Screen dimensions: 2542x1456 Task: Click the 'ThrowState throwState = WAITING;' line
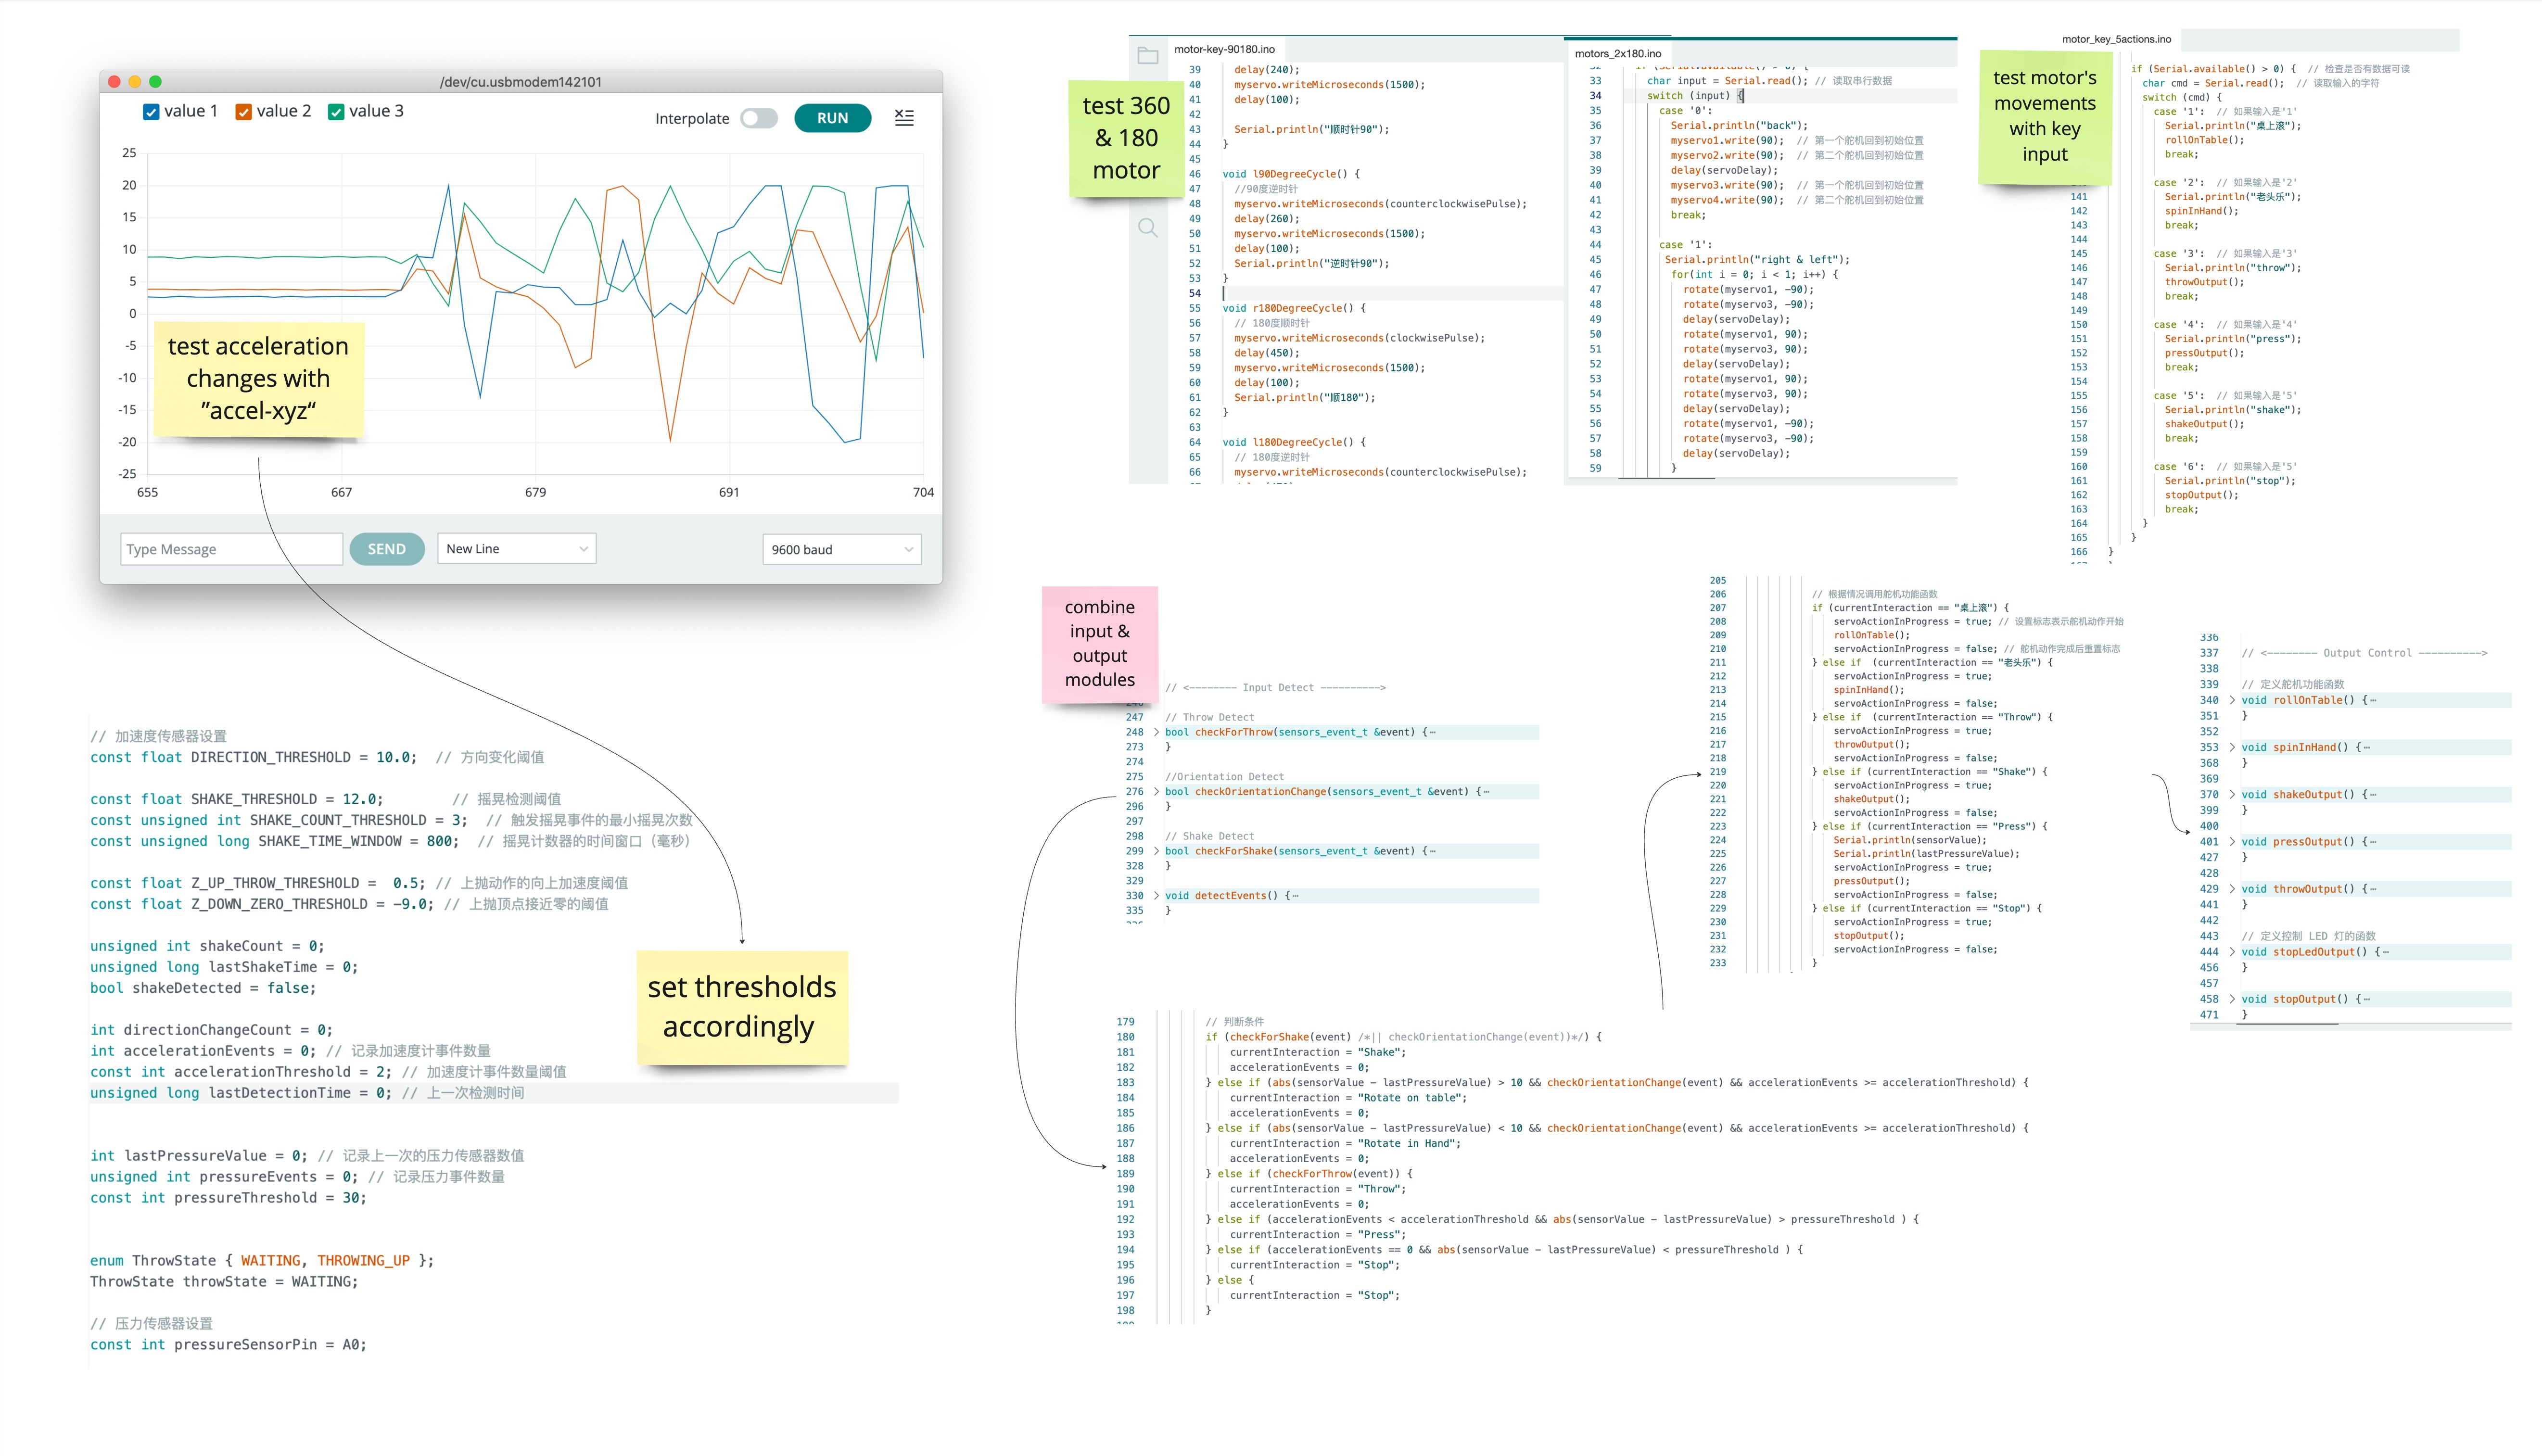pos(224,1281)
